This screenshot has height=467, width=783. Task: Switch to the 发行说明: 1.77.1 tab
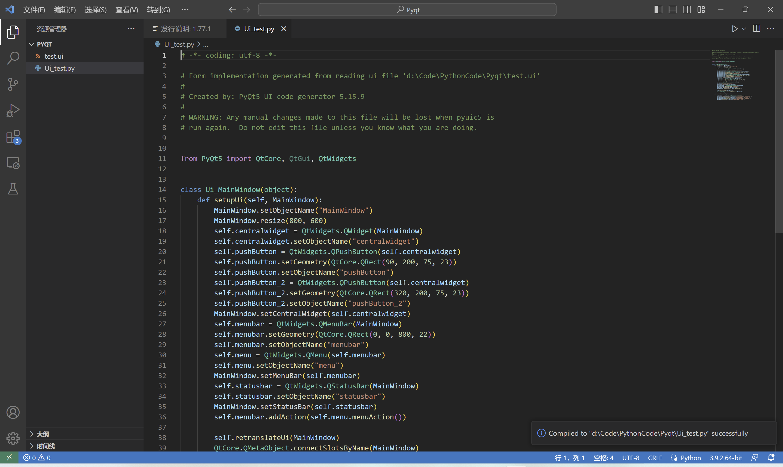[185, 29]
